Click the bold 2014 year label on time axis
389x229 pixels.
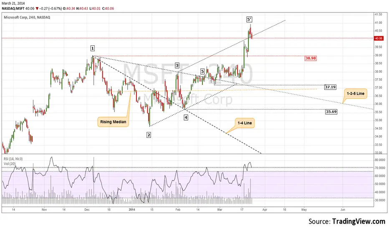coord(132,210)
